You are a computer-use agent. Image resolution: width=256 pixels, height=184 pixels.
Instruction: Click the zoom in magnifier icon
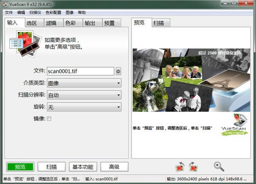coord(219,166)
